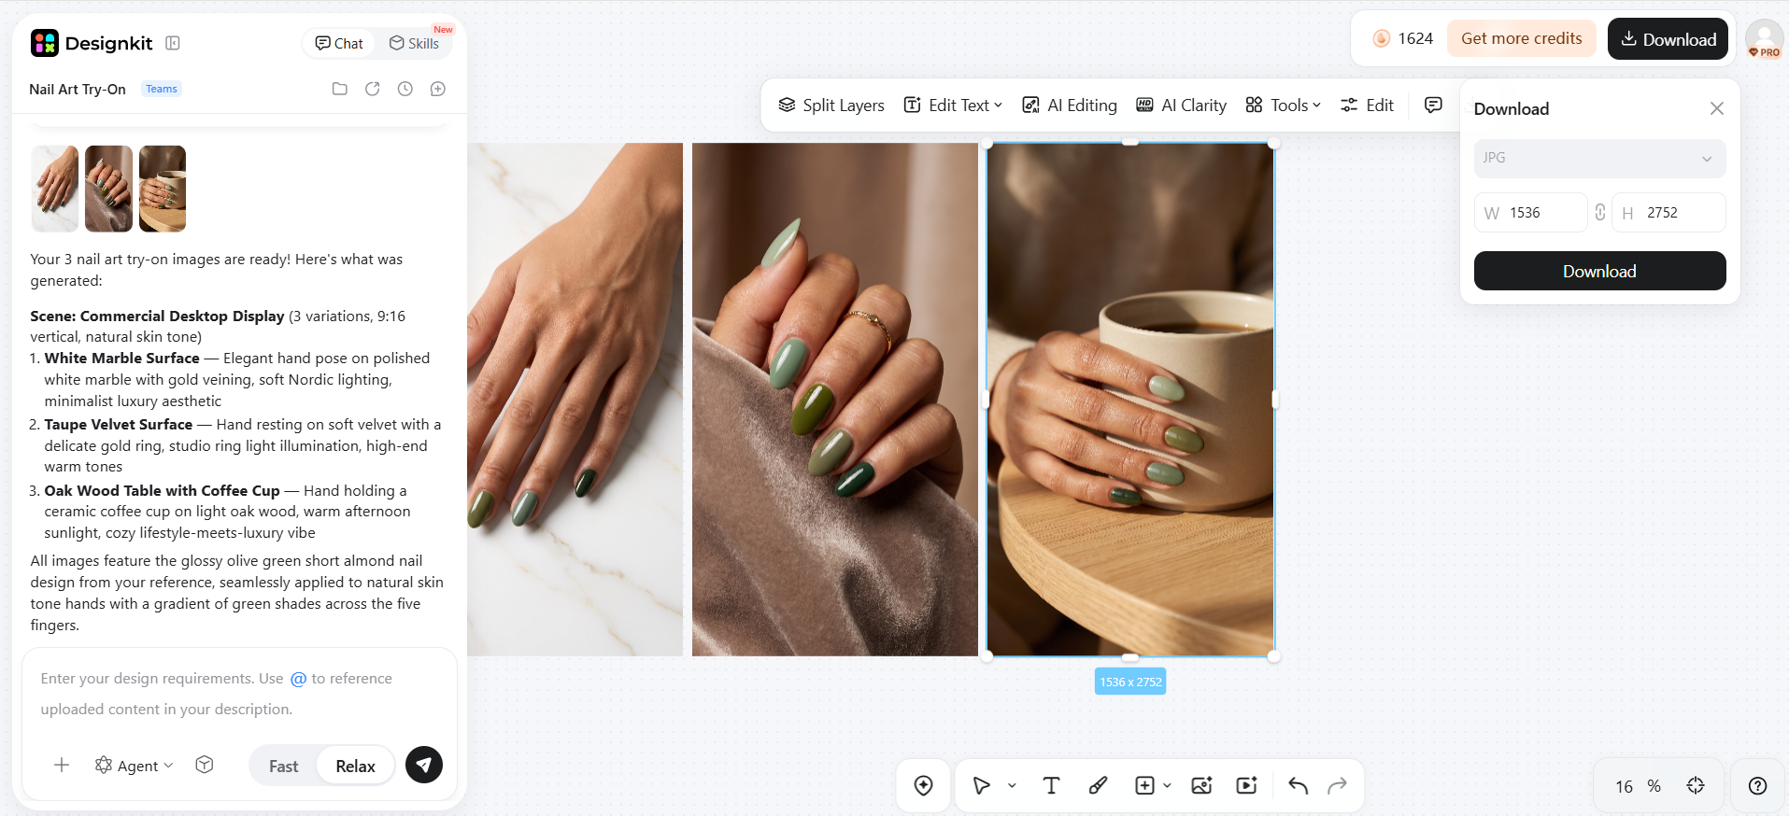Viewport: 1789px width, 816px height.
Task: Click the add attachment plus icon
Action: 62,766
